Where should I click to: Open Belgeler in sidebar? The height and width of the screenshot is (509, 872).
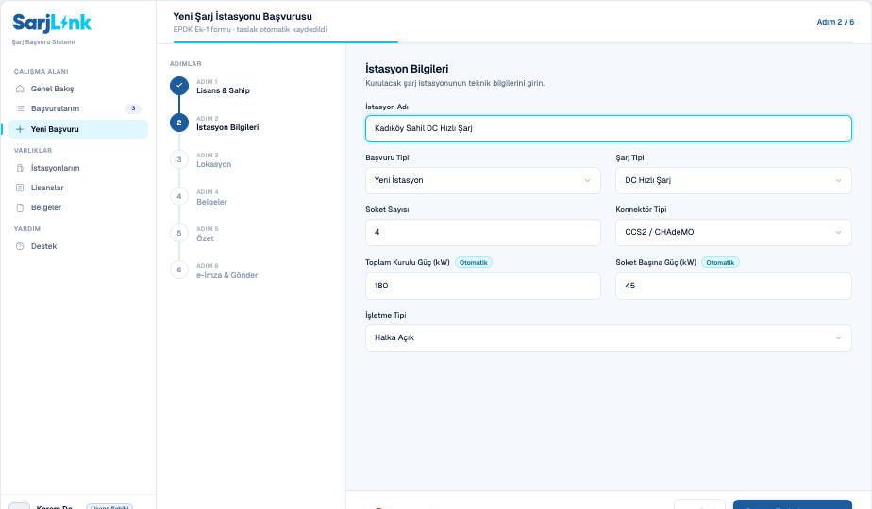coord(78,207)
